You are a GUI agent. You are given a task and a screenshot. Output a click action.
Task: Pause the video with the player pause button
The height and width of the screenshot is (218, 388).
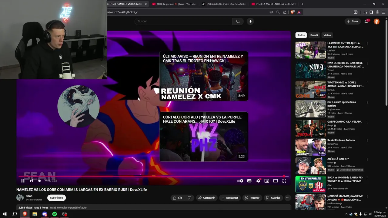click(x=23, y=181)
